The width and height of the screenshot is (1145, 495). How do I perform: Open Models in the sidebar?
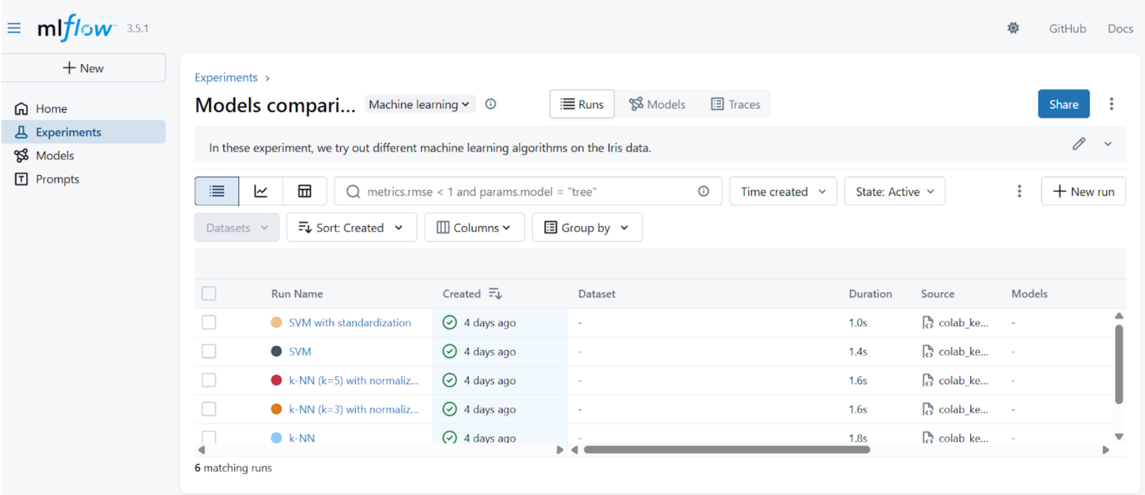[x=84, y=155]
